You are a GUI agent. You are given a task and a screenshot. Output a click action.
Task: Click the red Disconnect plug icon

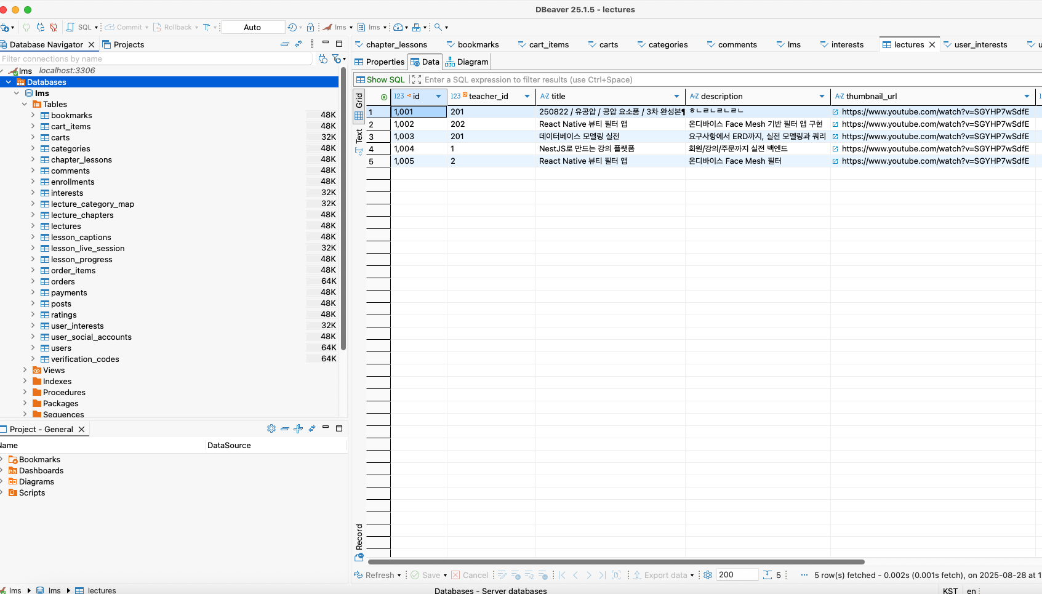coord(54,27)
